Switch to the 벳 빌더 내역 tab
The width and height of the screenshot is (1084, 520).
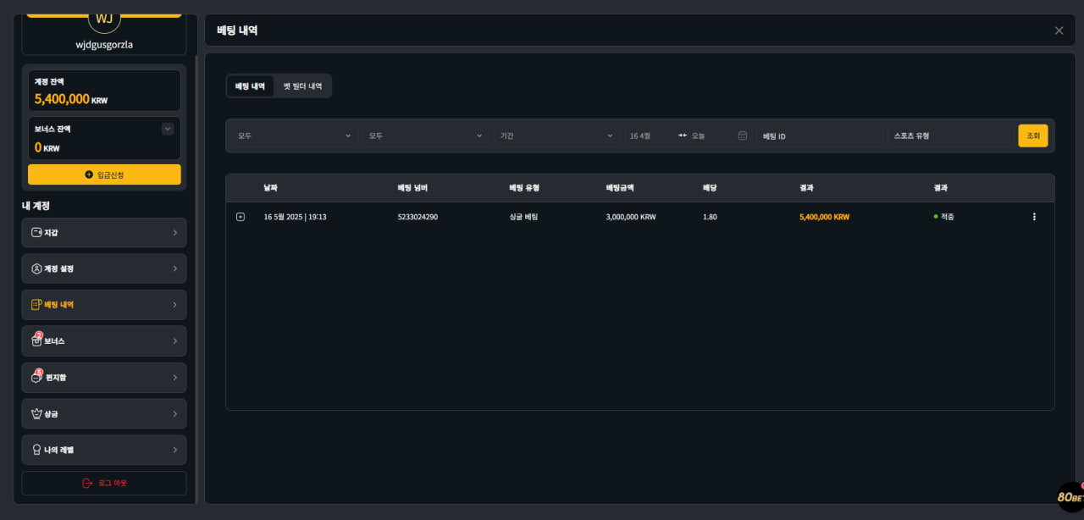pos(302,86)
